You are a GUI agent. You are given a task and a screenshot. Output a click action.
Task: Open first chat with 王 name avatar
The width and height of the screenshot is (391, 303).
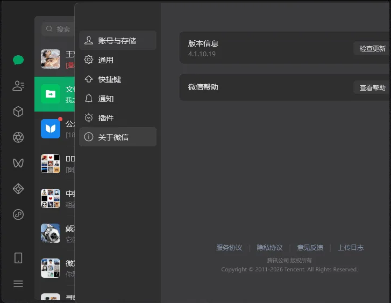(55, 59)
